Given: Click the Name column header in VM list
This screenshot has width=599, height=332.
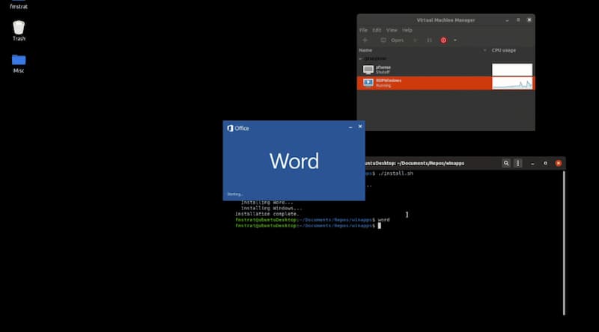Looking at the screenshot, I should 365,50.
